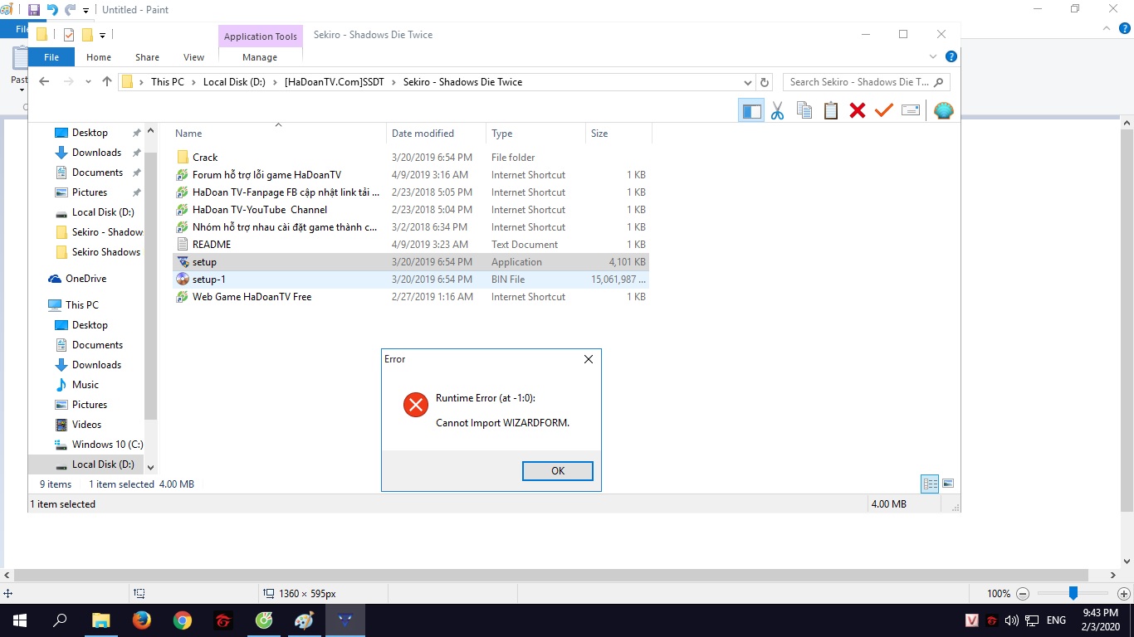This screenshot has width=1134, height=637.
Task: Sort files by the Type column header
Action: point(535,134)
